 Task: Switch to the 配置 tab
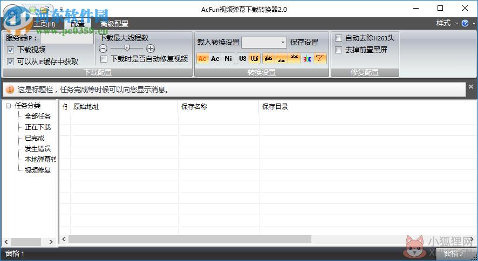click(78, 24)
